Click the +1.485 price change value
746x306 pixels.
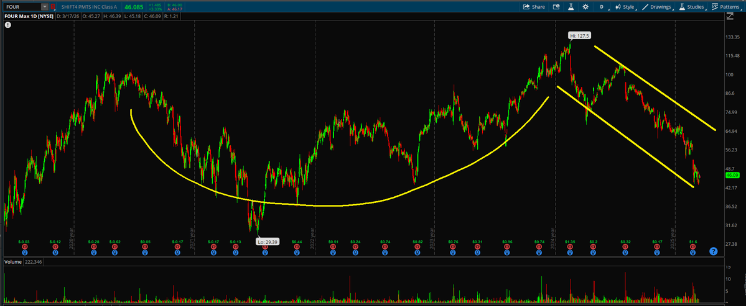[x=155, y=5]
